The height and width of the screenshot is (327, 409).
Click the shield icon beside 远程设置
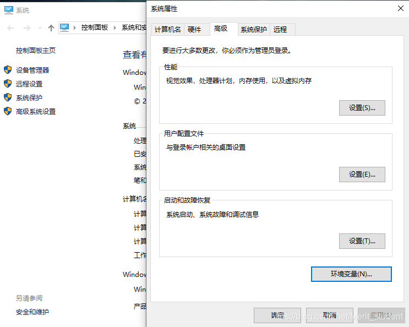coord(8,84)
